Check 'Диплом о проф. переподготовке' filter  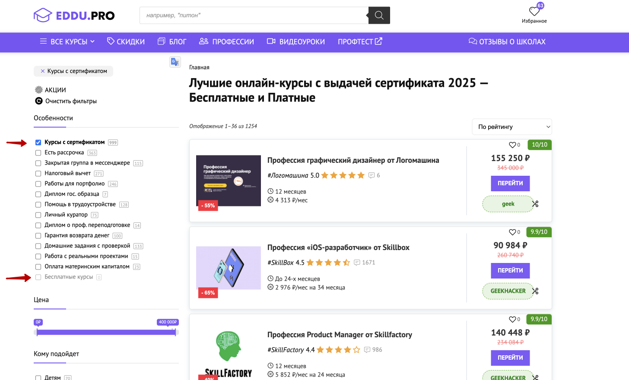click(38, 225)
